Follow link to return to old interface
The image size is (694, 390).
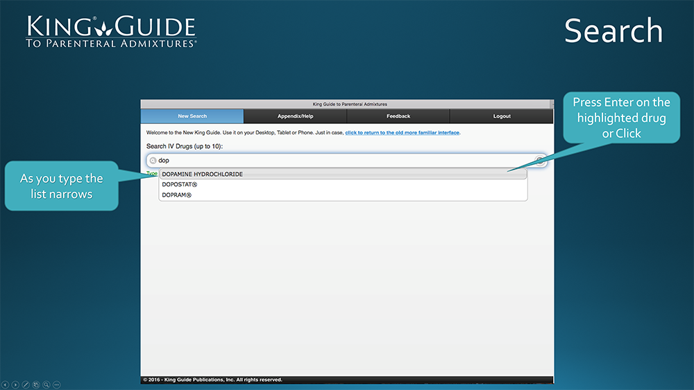pos(402,132)
